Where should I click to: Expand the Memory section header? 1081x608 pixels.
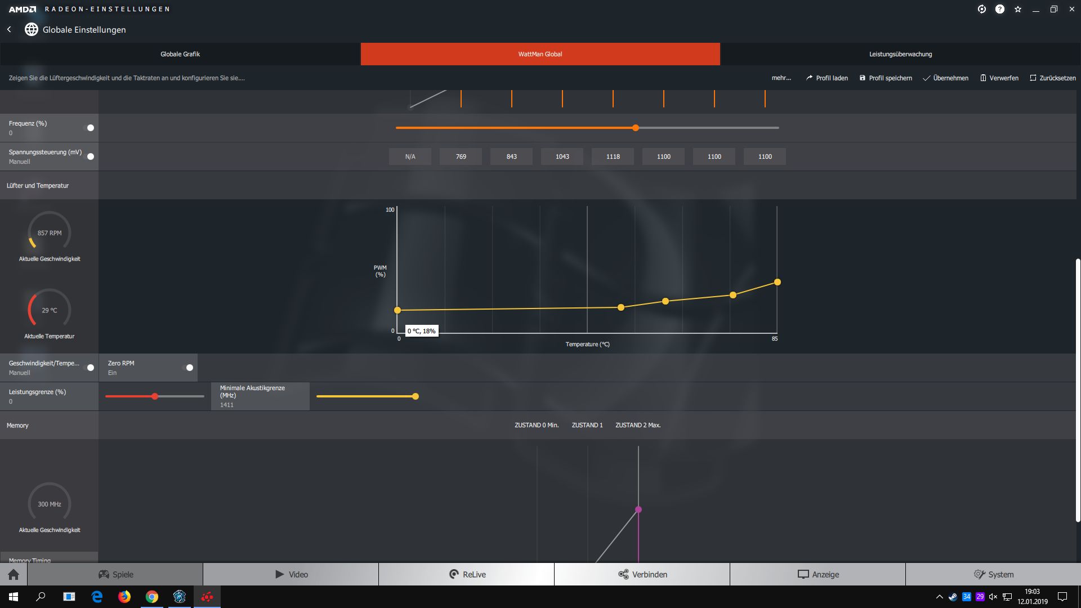(x=17, y=425)
